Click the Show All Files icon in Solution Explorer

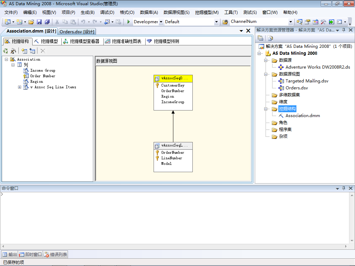tap(270, 38)
